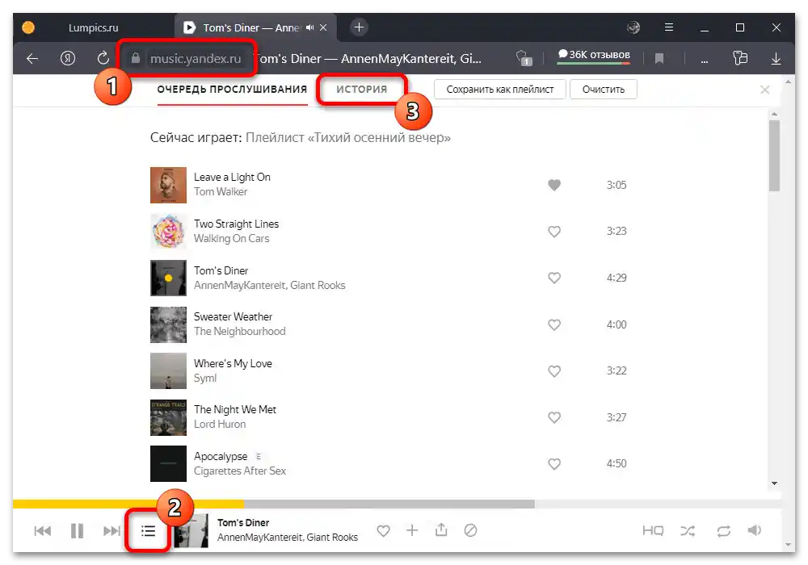This screenshot has width=808, height=565.
Task: Like Where's My Love heart icon
Action: click(554, 371)
